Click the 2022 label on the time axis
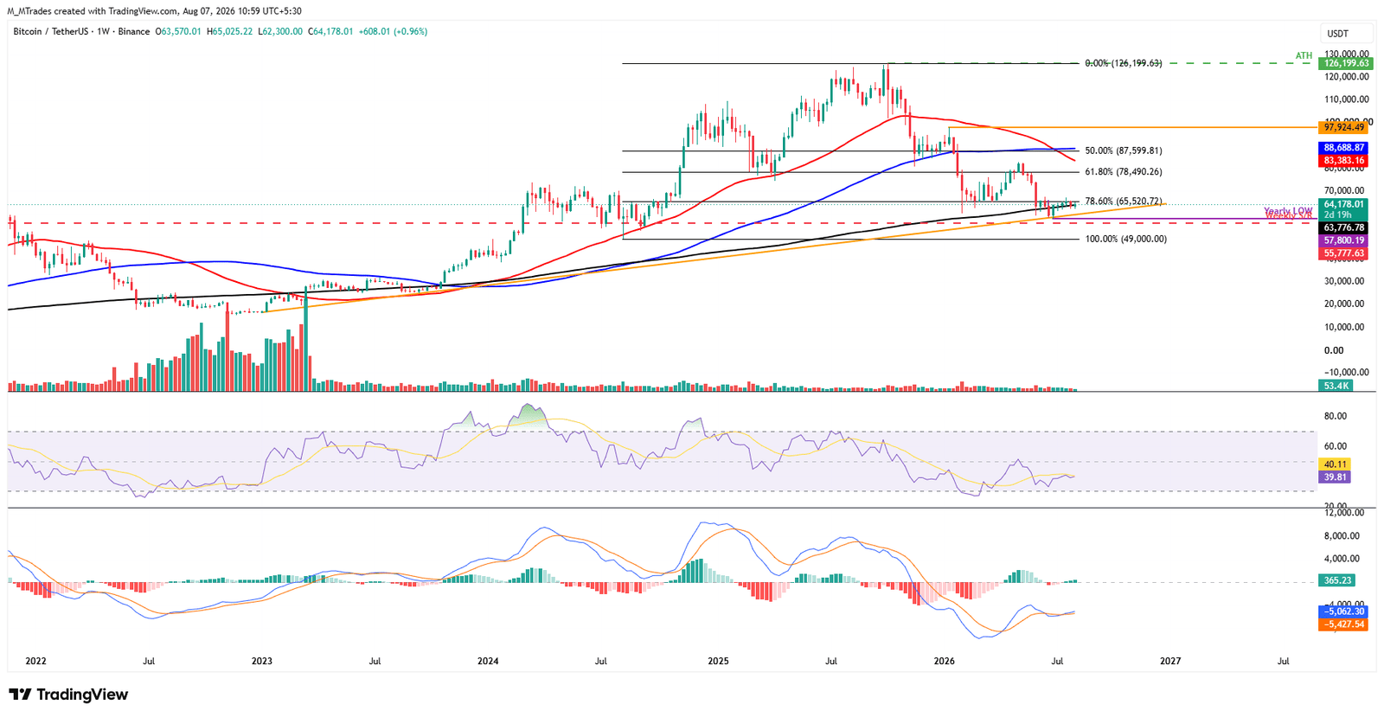The width and height of the screenshot is (1384, 717). 35,662
